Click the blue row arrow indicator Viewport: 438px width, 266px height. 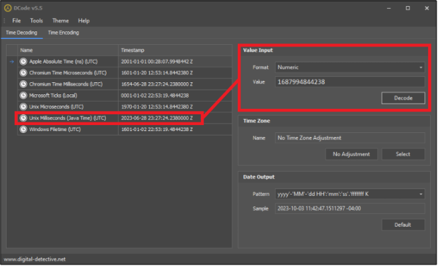(12, 61)
